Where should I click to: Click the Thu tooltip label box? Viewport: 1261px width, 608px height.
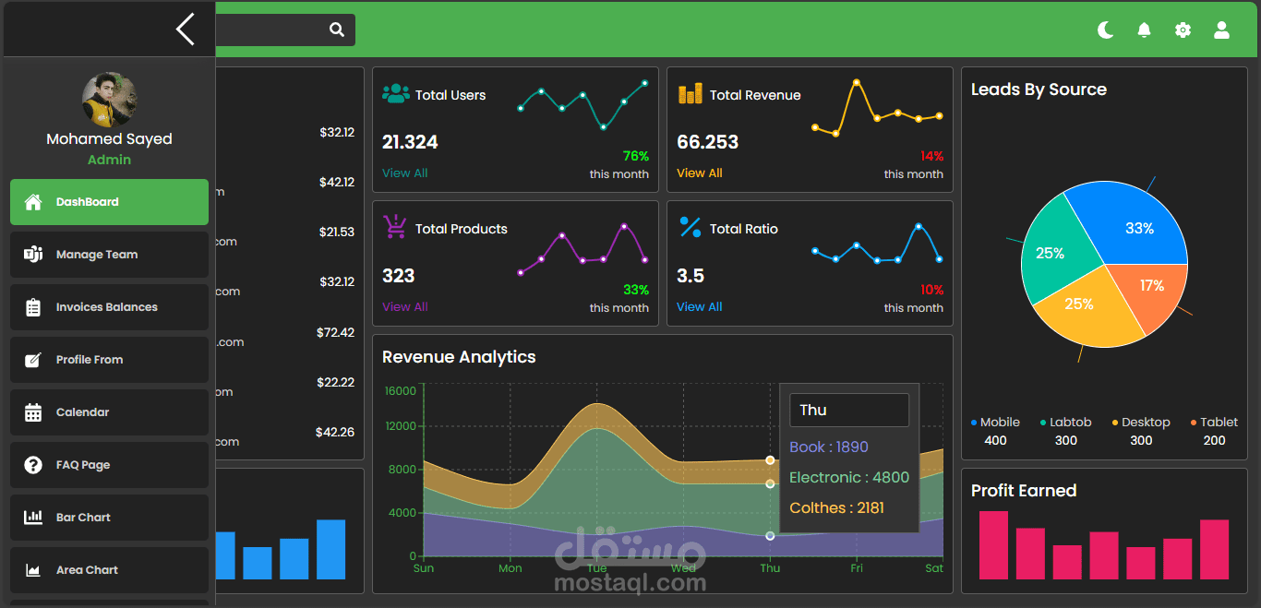(849, 411)
